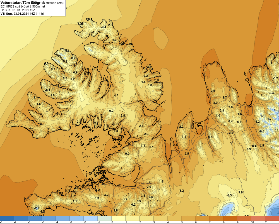Click the "-0.8" temperature value on the map
The width and height of the screenshot is (279, 224).
coord(262,131)
